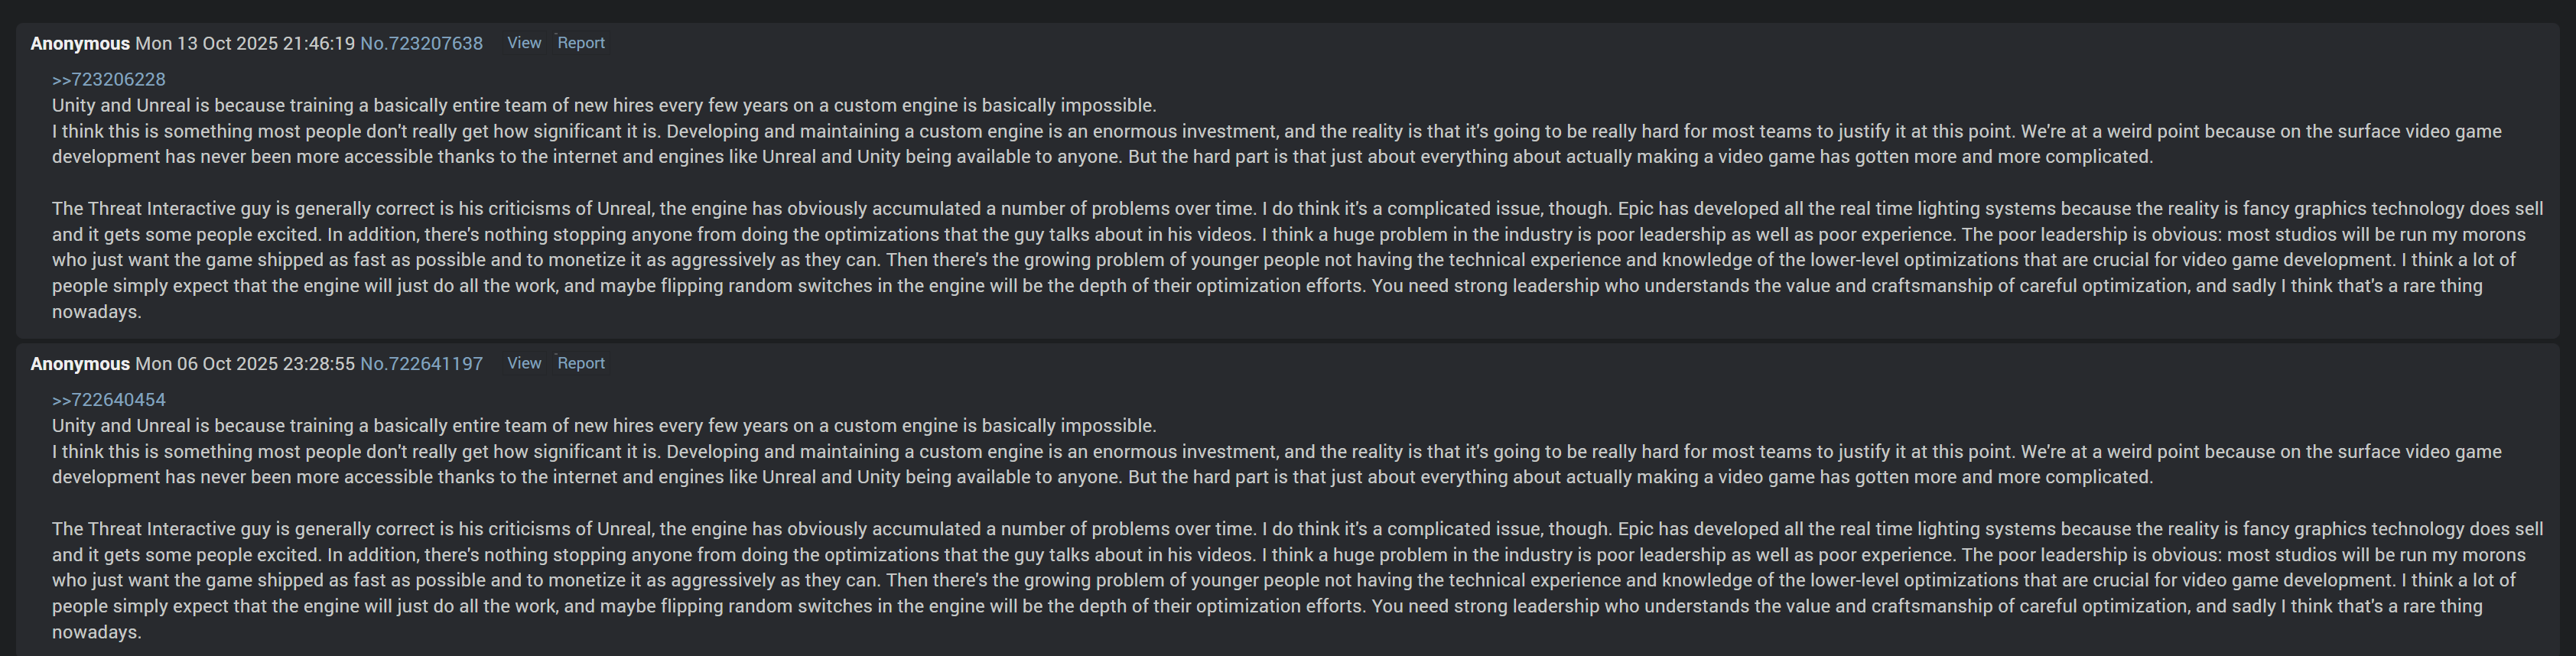This screenshot has width=2576, height=656.
Task: Click View on the 06 Oct post
Action: 524,363
